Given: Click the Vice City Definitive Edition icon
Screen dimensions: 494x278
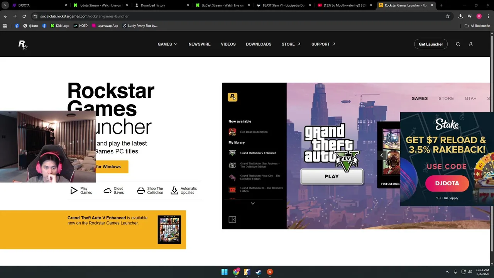Looking at the screenshot, I should [x=232, y=178].
